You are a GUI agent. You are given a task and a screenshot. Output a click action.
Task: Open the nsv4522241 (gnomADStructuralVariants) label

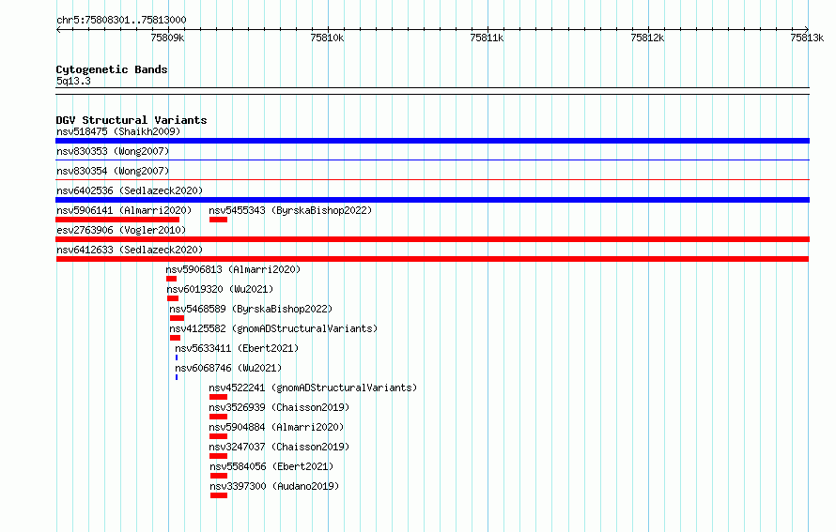(313, 388)
